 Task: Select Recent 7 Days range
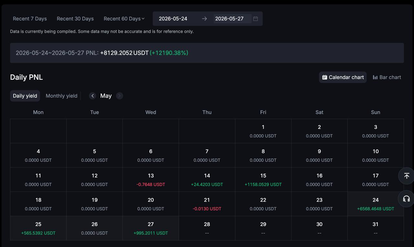pos(30,19)
